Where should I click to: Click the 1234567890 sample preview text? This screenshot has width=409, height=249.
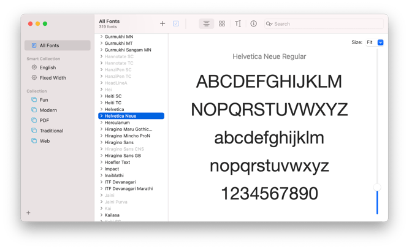click(269, 193)
